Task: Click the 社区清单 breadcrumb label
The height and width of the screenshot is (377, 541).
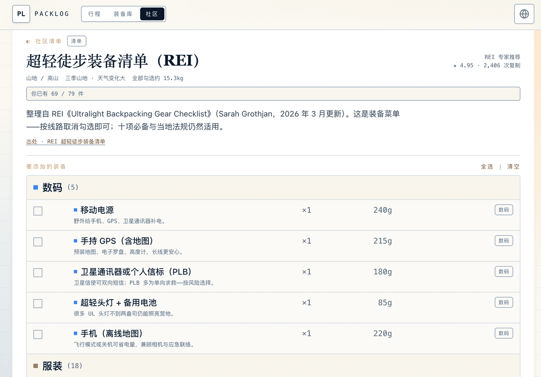Action: [x=48, y=41]
